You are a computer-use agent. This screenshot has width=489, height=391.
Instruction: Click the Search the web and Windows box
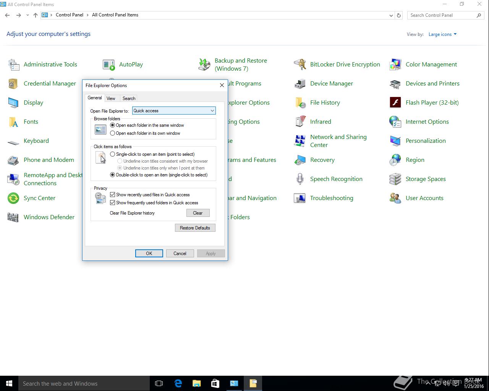tap(84, 383)
